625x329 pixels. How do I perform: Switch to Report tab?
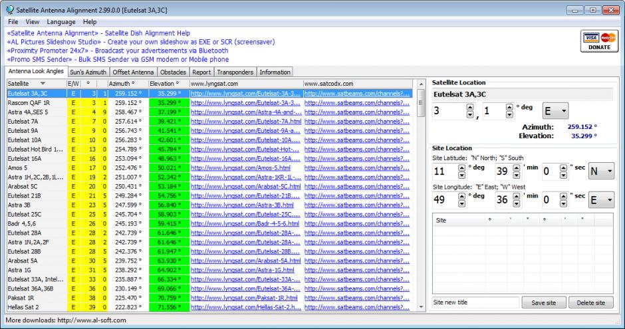[x=201, y=72]
